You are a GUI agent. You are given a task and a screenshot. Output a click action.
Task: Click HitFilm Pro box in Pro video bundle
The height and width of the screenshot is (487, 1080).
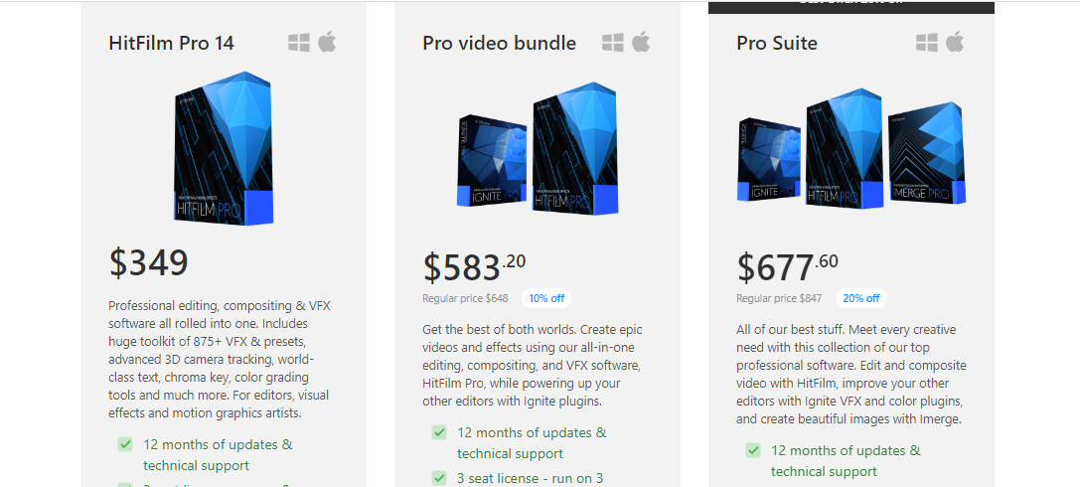(x=575, y=148)
